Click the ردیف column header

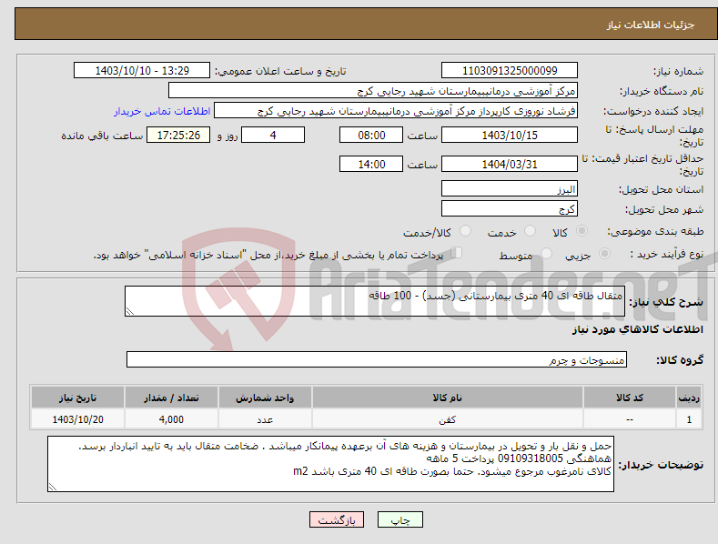[x=689, y=398]
